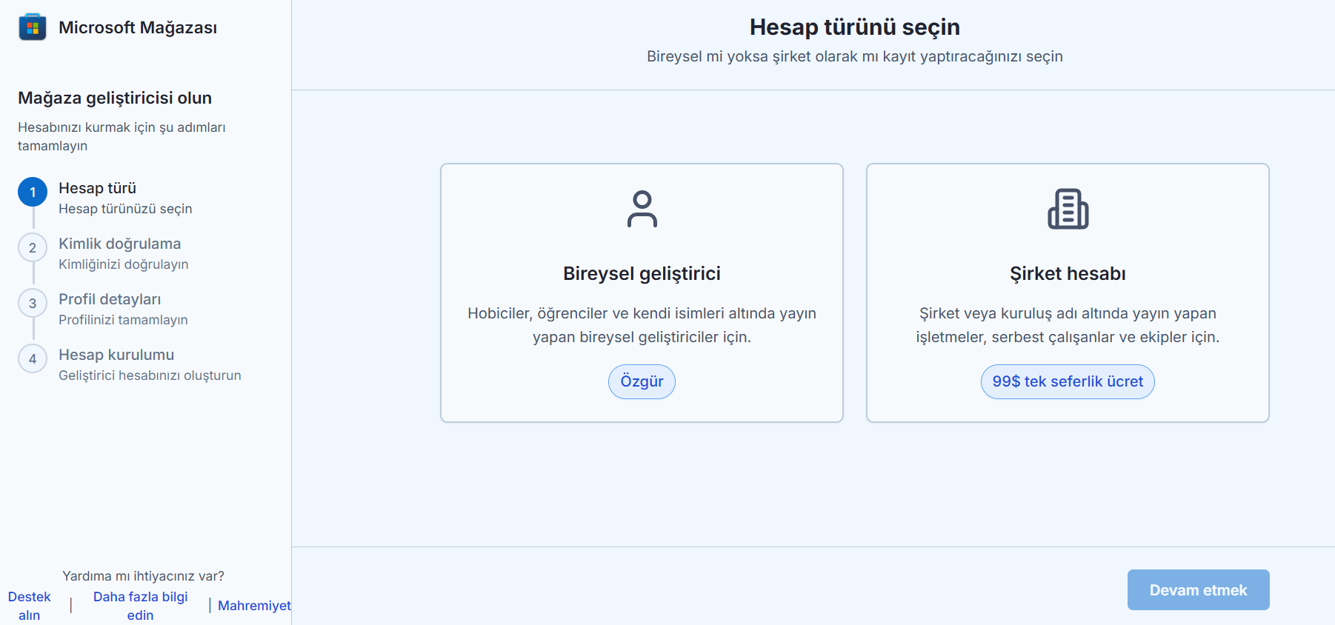Click the Özgür free price badge

point(642,381)
